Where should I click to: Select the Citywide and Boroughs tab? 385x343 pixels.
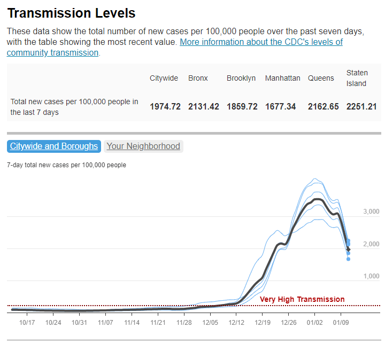point(54,146)
